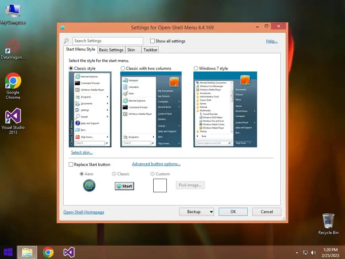Choose the Custom button radio option
The width and height of the screenshot is (345, 259).
tap(152, 174)
